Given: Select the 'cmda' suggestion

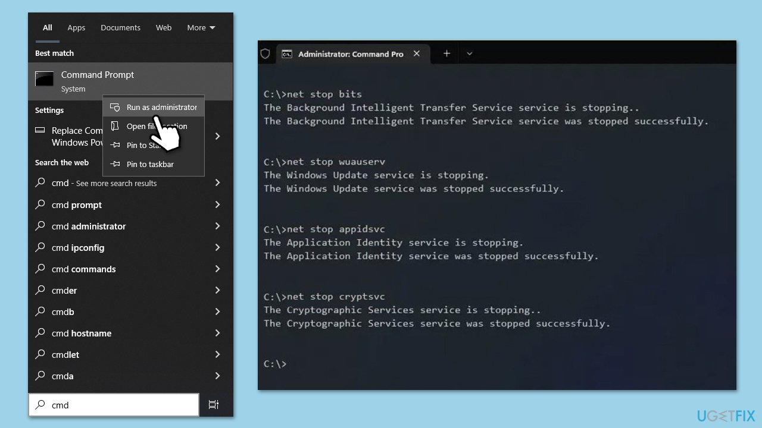Looking at the screenshot, I should 116,376.
